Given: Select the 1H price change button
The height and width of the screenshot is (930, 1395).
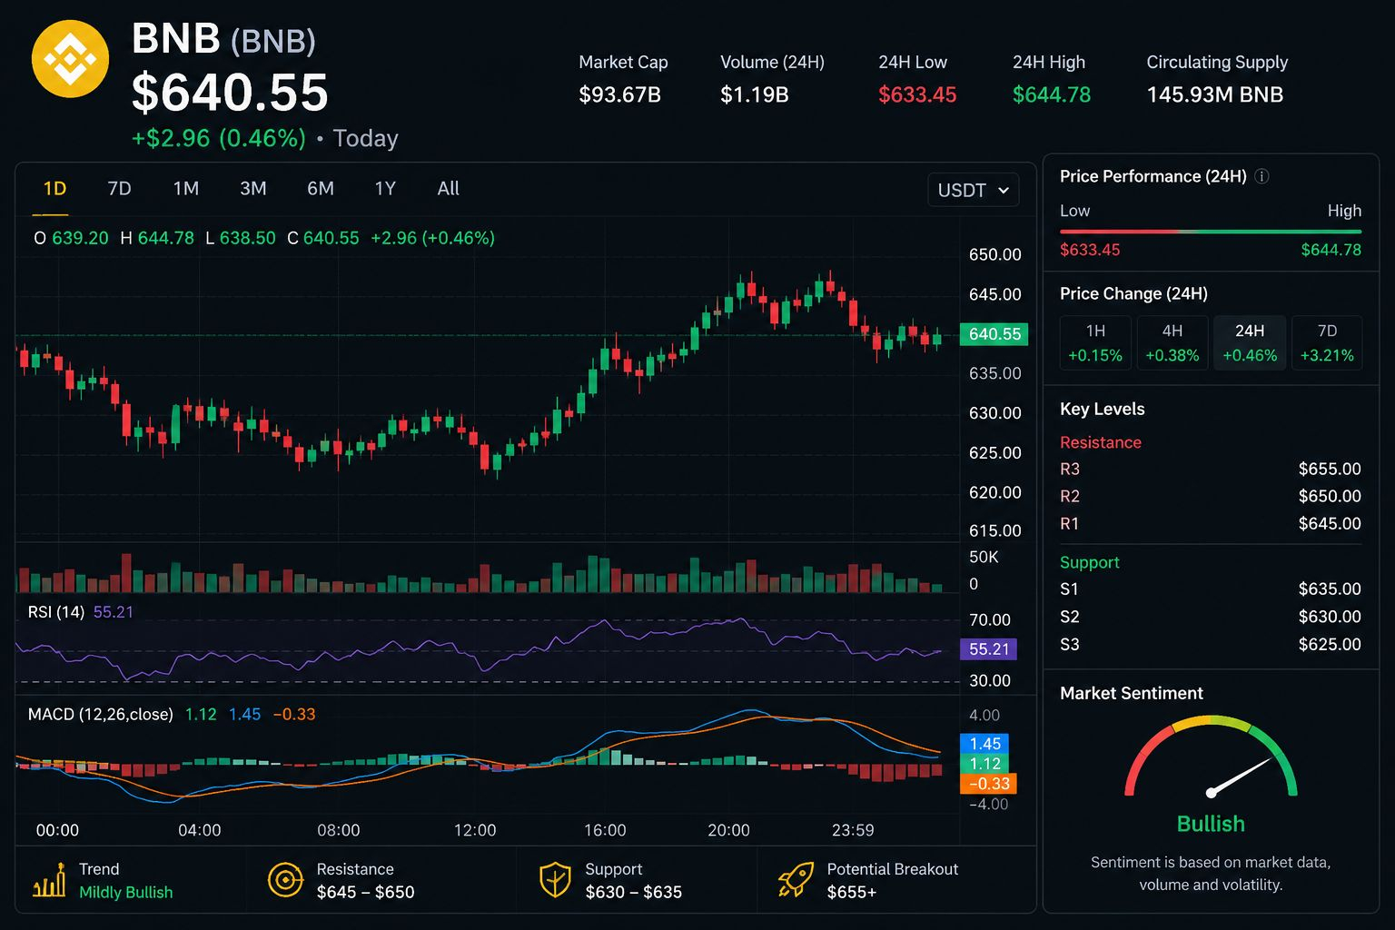Looking at the screenshot, I should point(1095,342).
